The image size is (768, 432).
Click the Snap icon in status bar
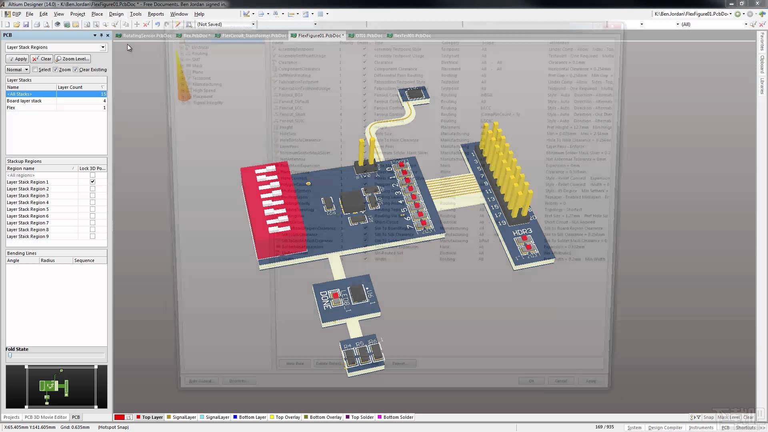(x=708, y=417)
